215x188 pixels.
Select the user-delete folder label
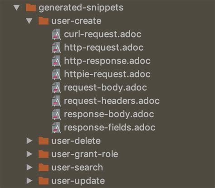point(76,141)
